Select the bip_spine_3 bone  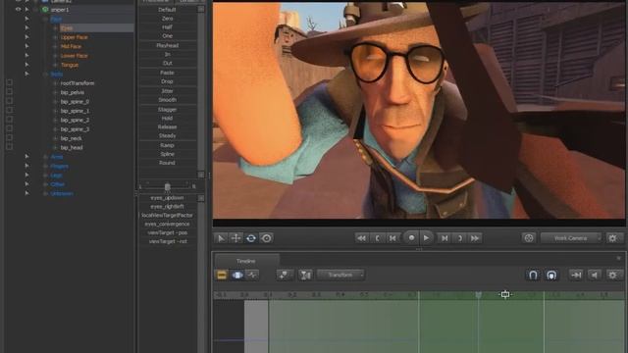point(75,129)
